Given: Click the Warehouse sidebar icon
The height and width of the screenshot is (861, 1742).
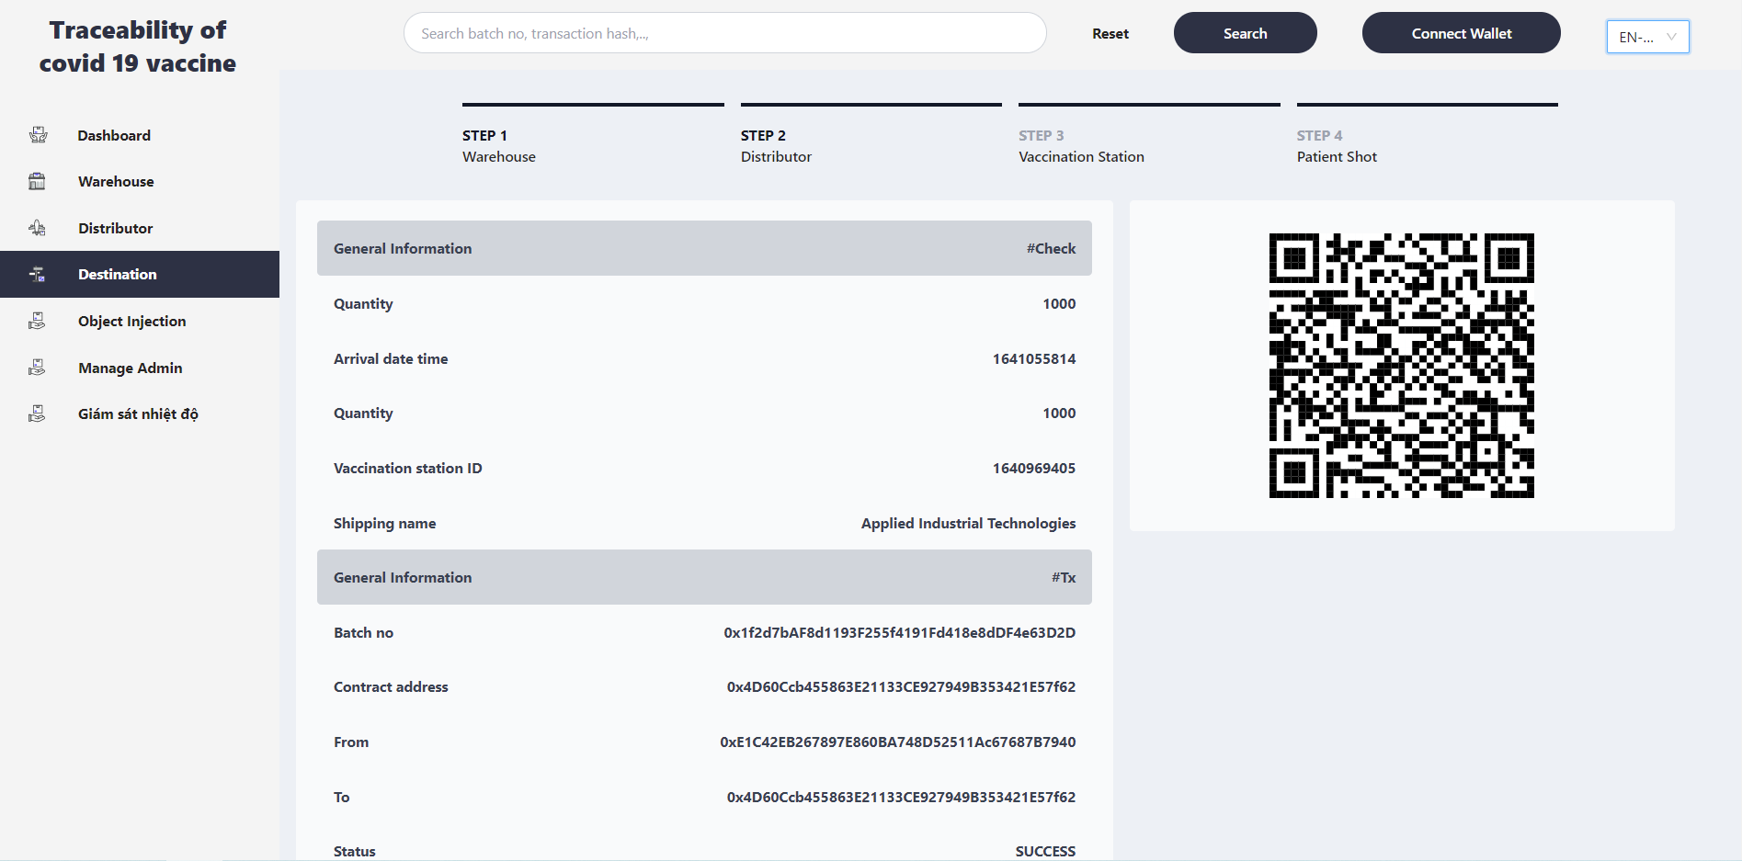Looking at the screenshot, I should 38,181.
